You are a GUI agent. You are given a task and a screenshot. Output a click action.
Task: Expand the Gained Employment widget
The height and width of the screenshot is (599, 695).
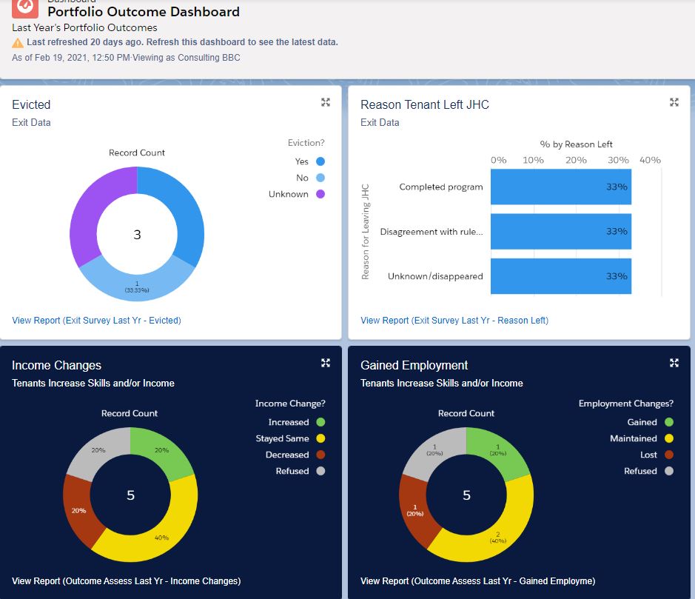(674, 363)
